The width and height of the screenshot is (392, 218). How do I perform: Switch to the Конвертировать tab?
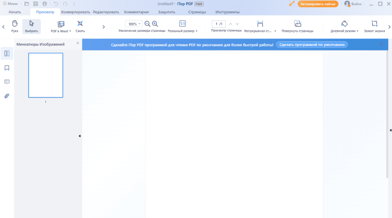point(75,11)
